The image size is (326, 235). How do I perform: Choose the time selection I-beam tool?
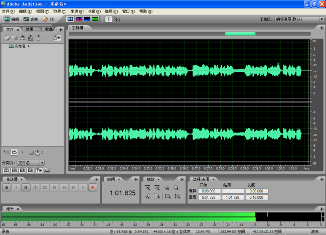(108, 19)
